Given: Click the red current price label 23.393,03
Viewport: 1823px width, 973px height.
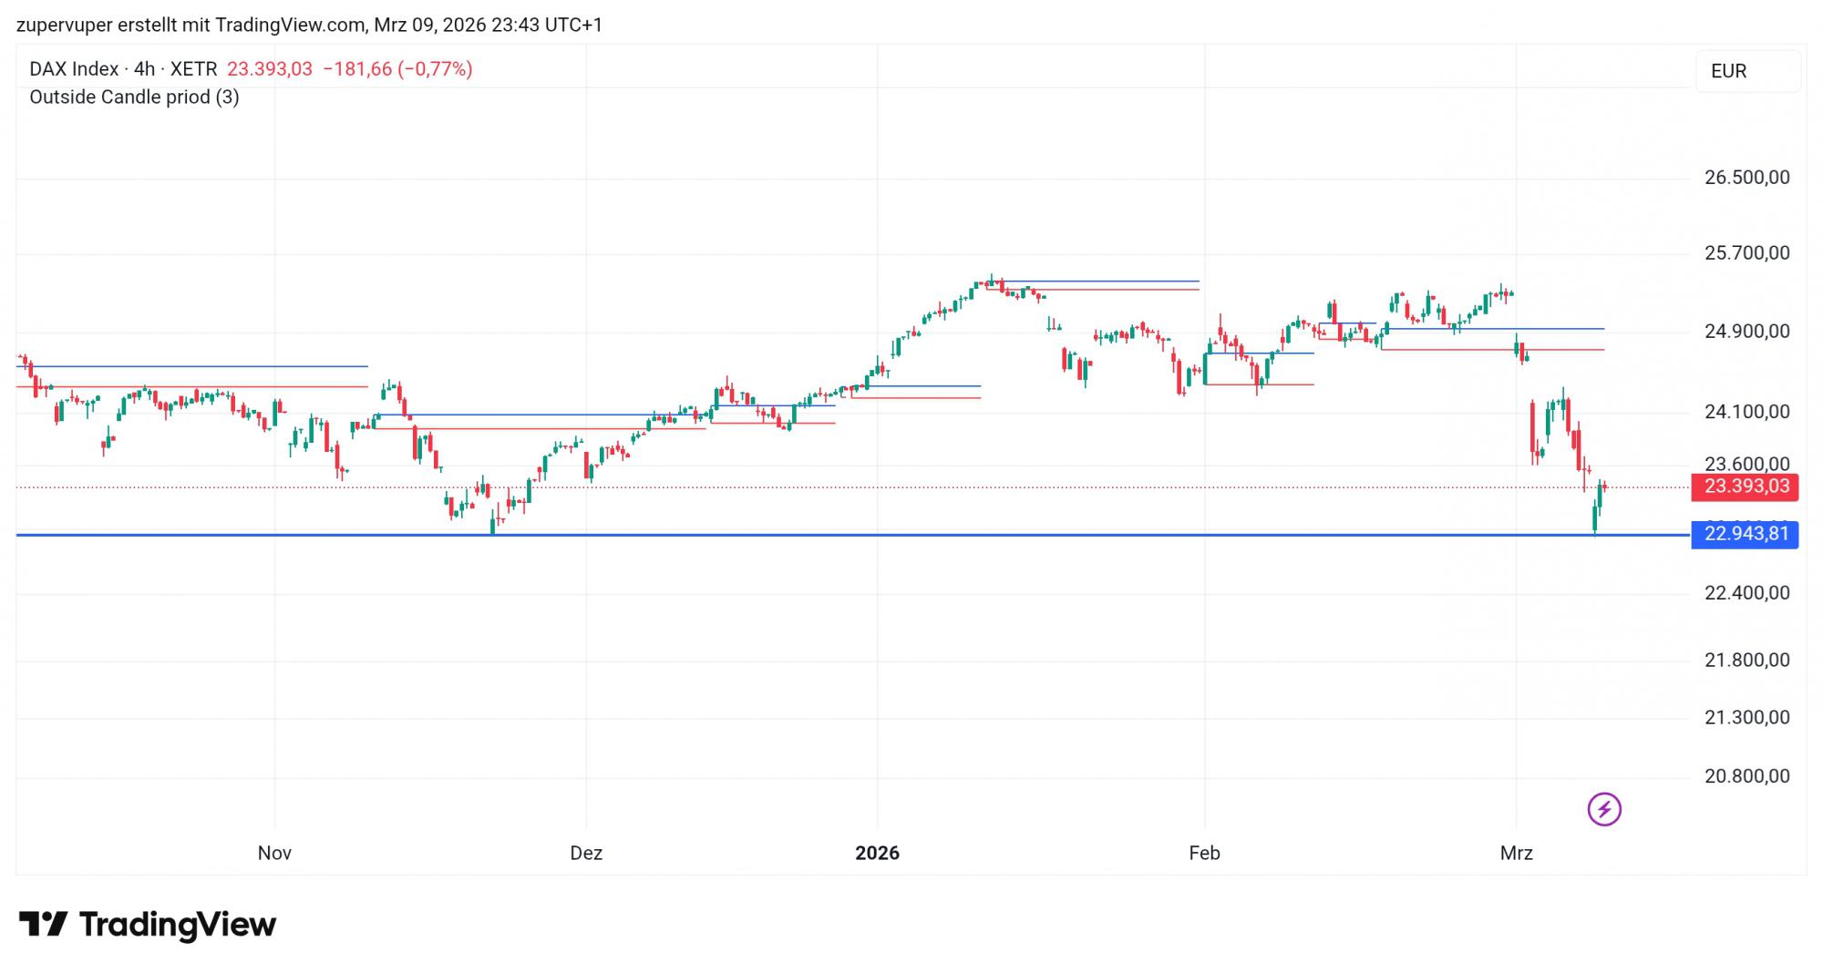Looking at the screenshot, I should point(1745,486).
